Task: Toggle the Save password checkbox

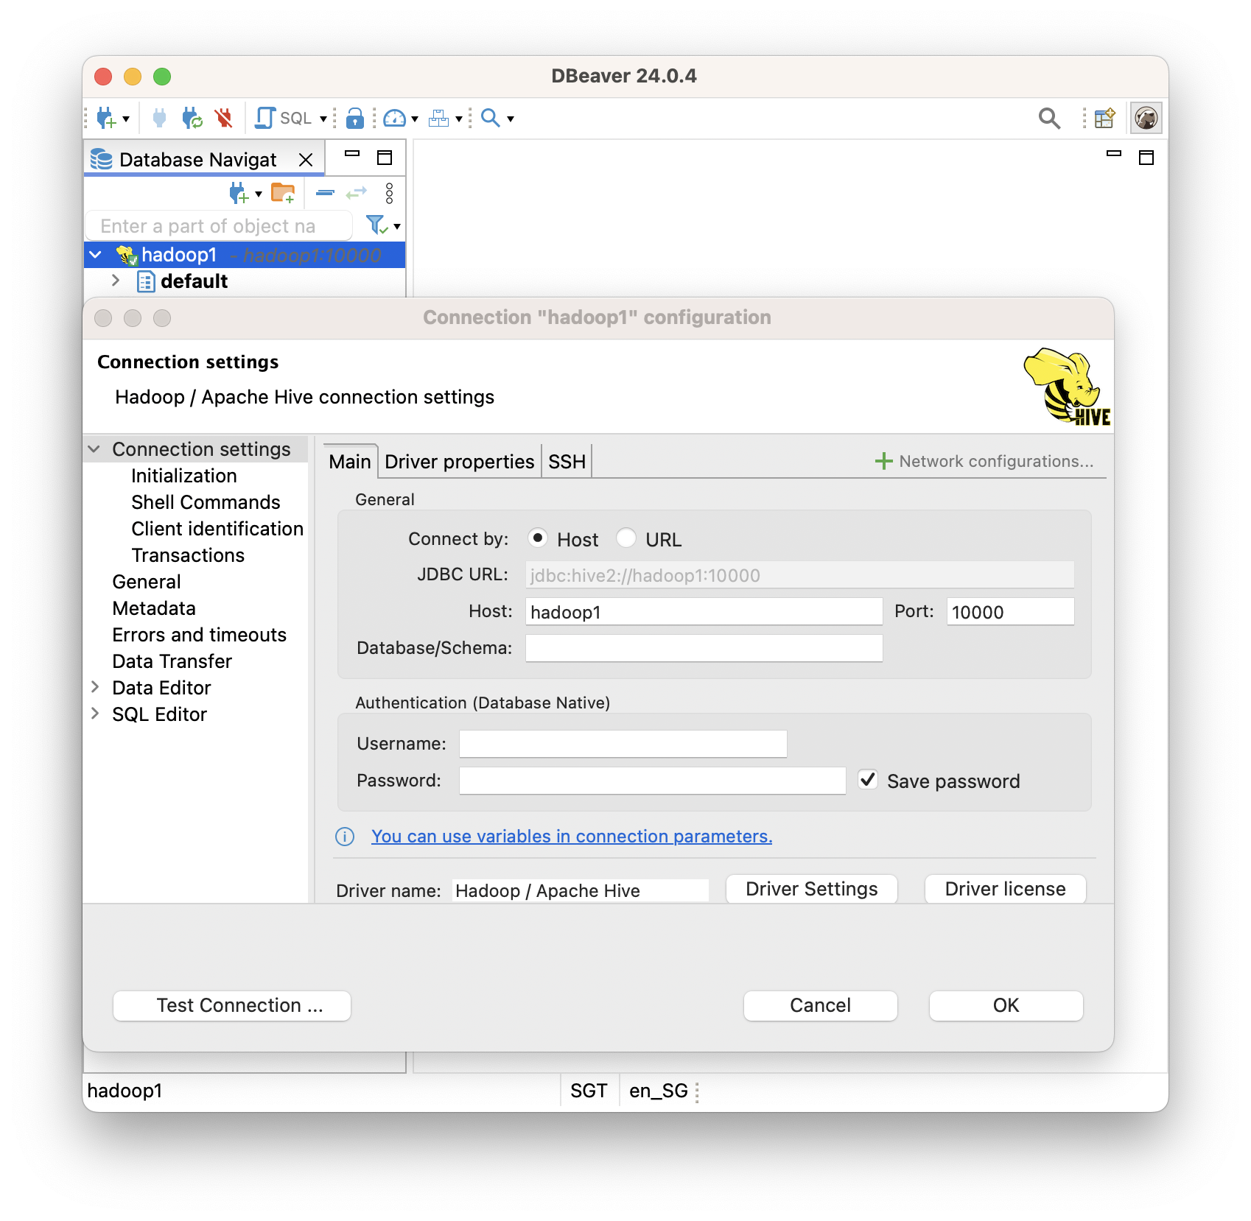Action: (x=869, y=780)
